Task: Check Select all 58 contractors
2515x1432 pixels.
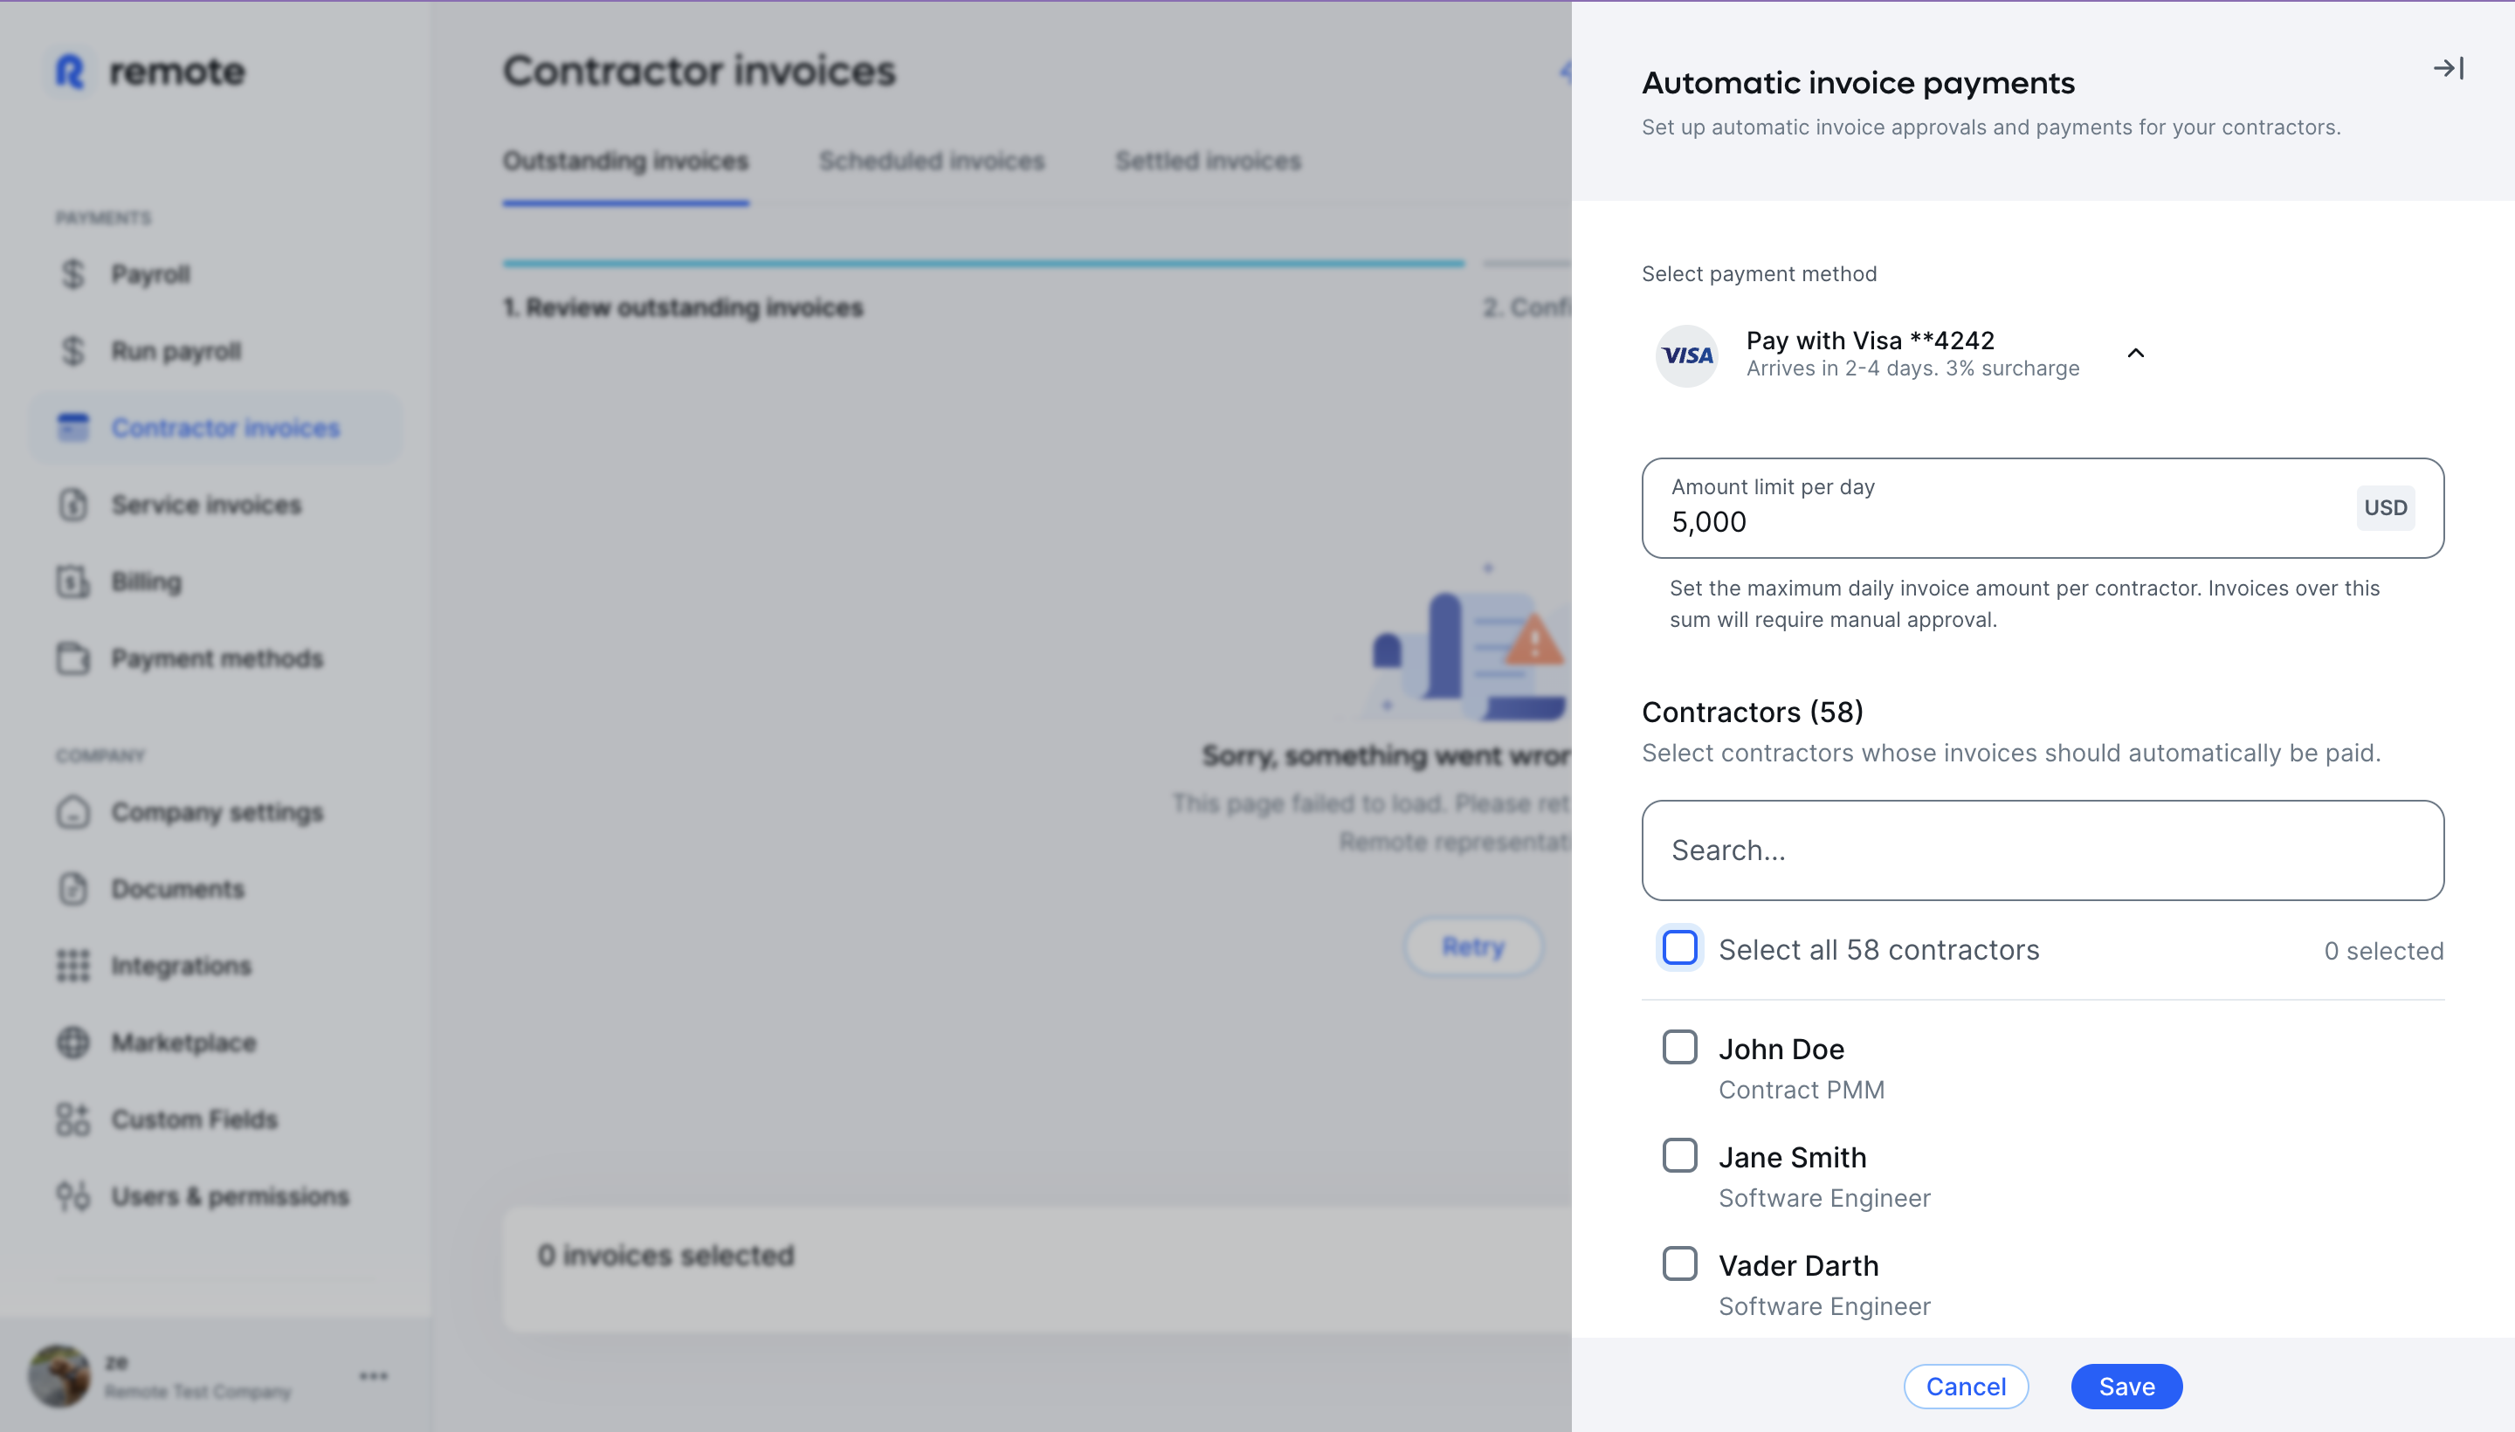Action: click(1679, 947)
